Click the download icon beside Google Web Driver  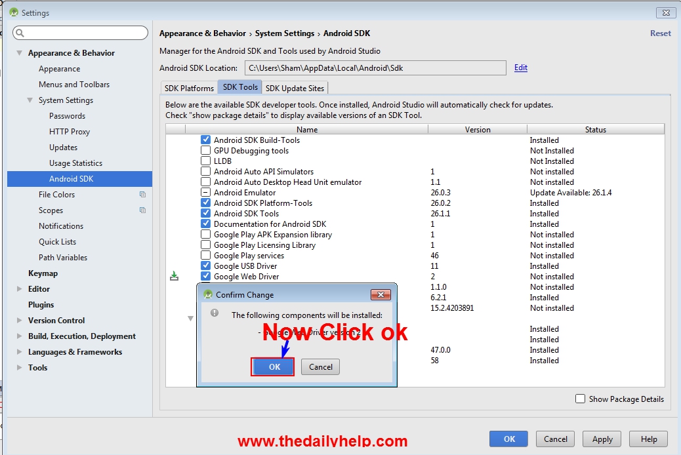(174, 276)
